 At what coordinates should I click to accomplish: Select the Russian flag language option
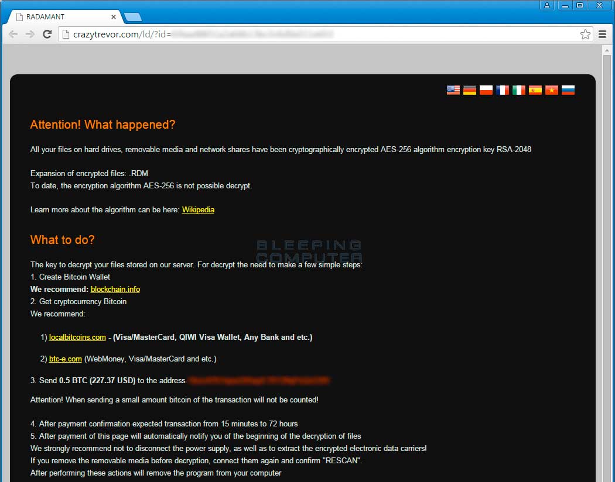tap(568, 90)
